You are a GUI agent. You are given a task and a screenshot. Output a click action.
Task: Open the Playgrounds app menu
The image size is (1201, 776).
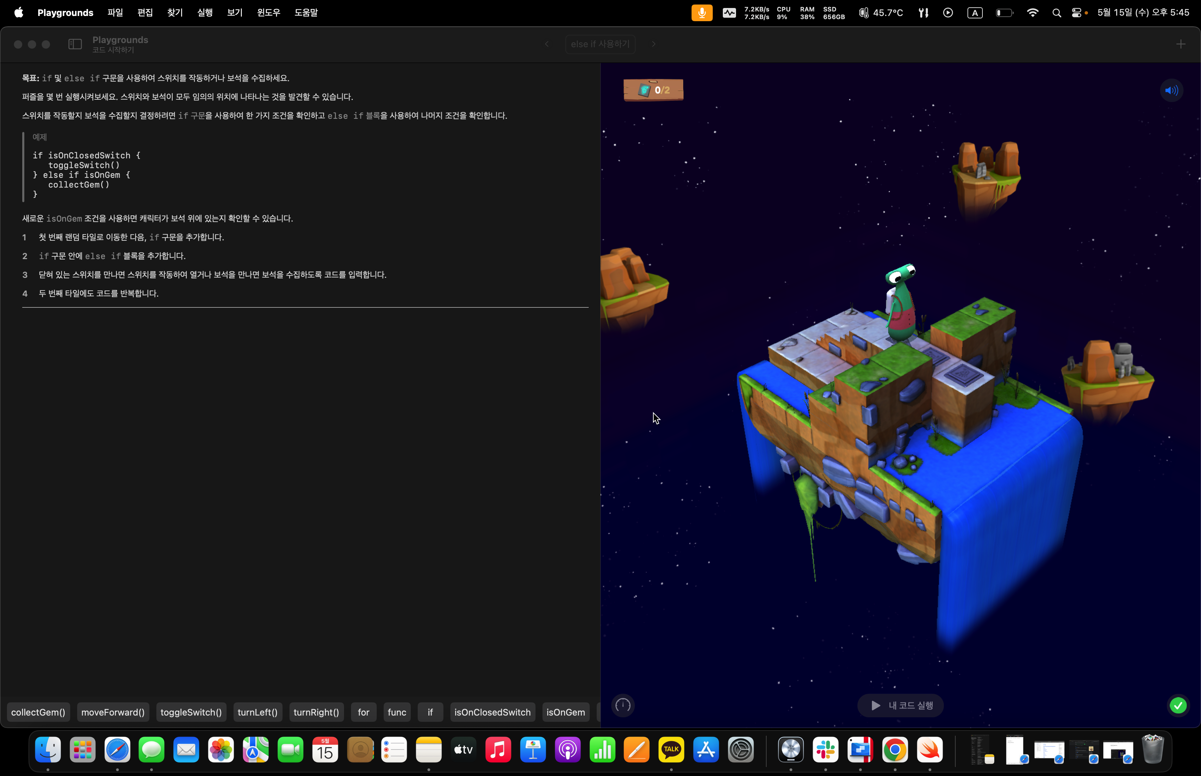[66, 13]
